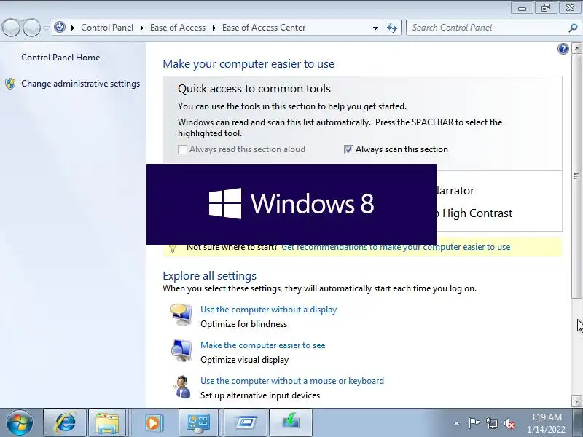Open address bar history dropdown
583x437 pixels.
point(375,28)
